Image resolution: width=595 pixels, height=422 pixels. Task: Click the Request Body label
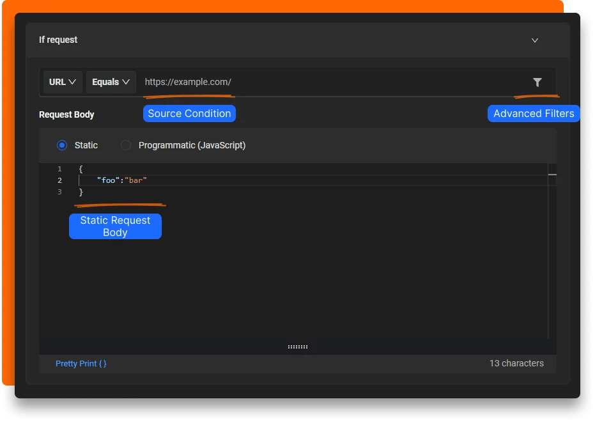tap(66, 114)
